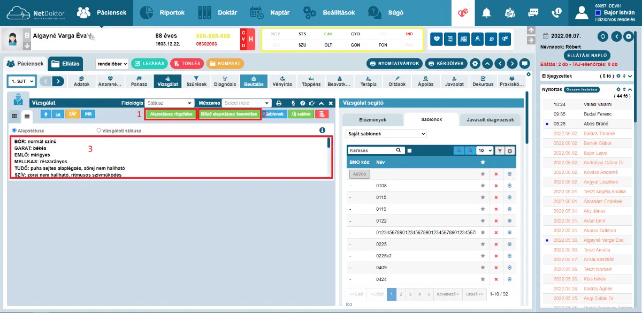Click the ELLÁTÁSI NAPLÓ button
The height and width of the screenshot is (313, 642).
(x=586, y=55)
